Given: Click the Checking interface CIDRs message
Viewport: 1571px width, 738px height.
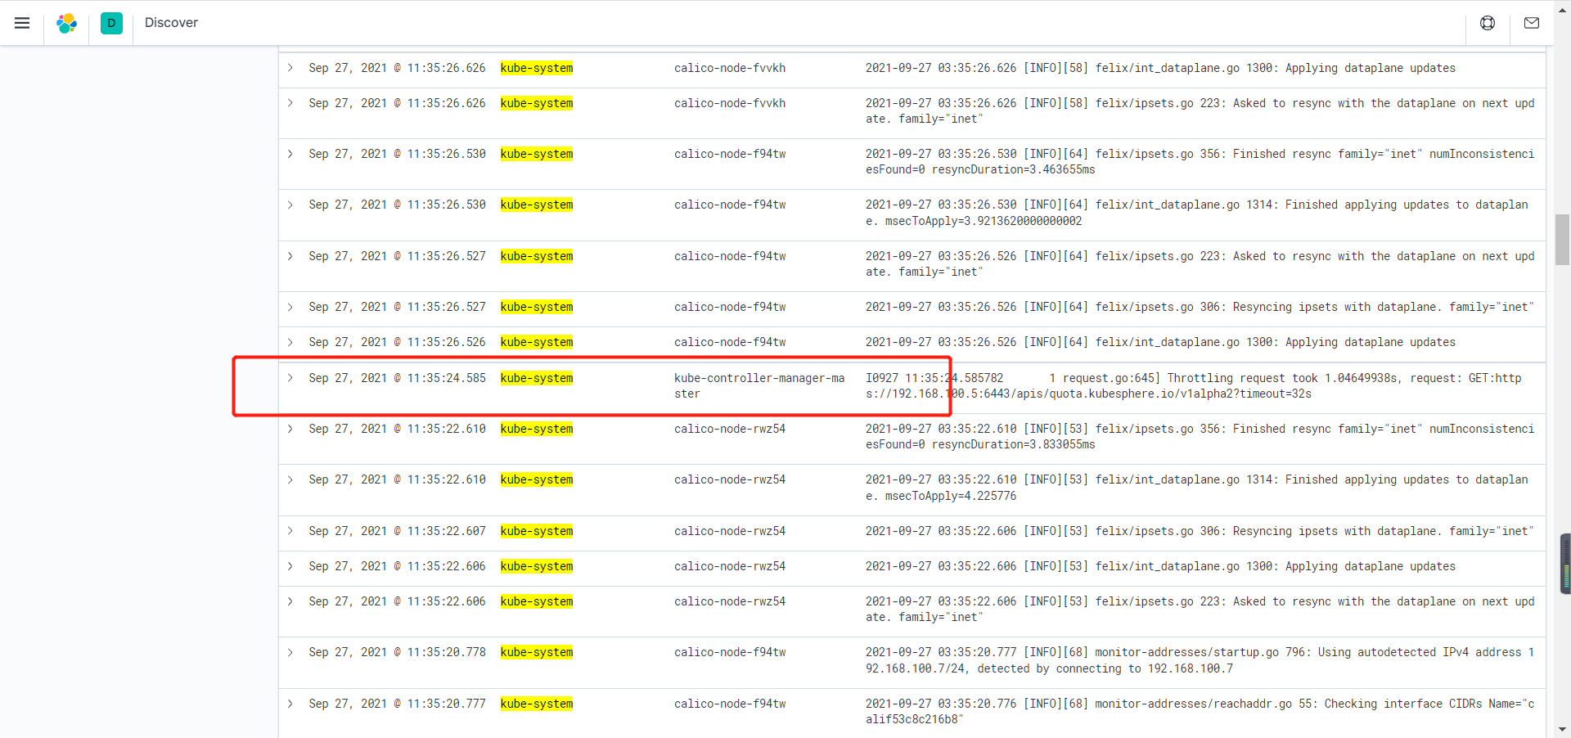Looking at the screenshot, I should 1200,712.
